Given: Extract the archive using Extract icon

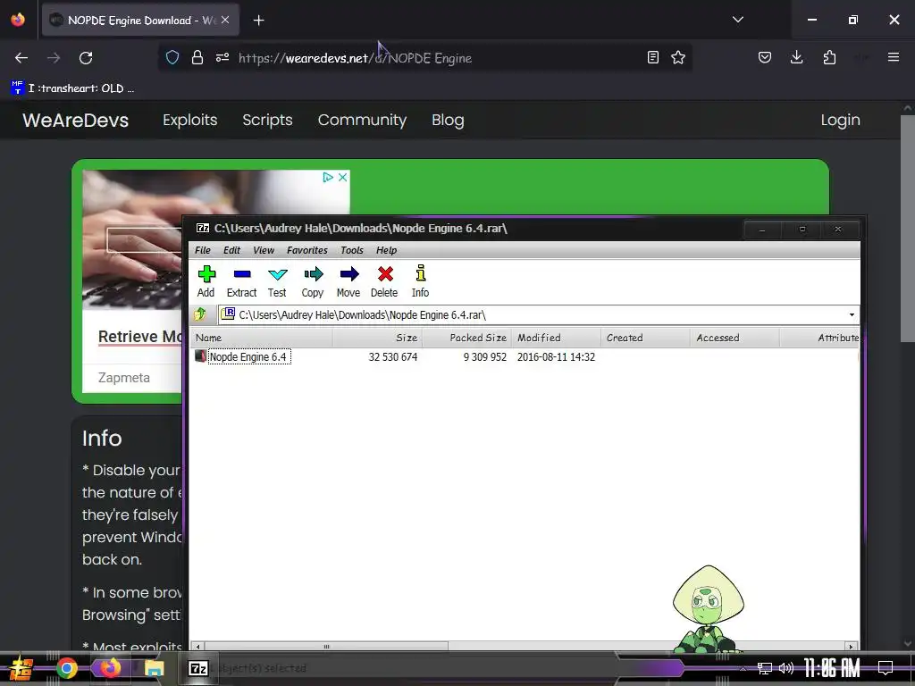Looking at the screenshot, I should tap(241, 281).
